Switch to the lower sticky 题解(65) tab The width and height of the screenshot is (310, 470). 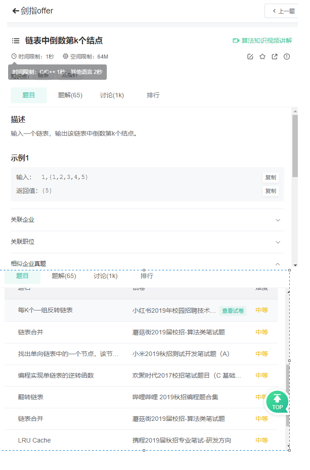point(64,276)
